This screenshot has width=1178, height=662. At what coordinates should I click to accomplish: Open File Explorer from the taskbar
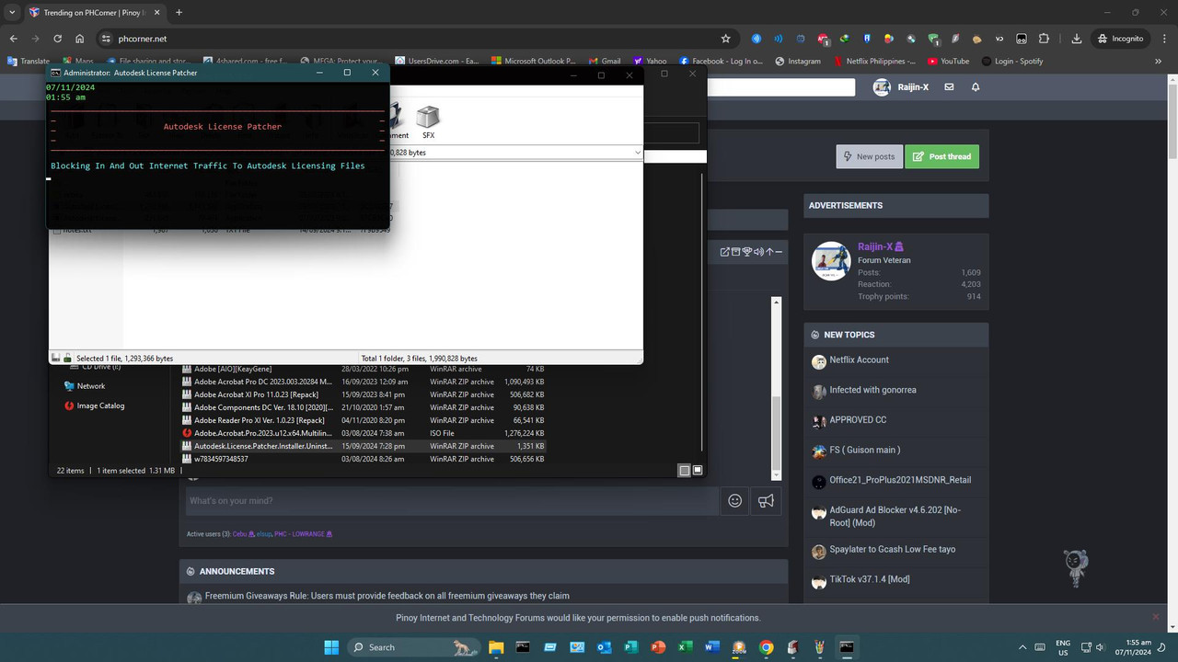495,647
